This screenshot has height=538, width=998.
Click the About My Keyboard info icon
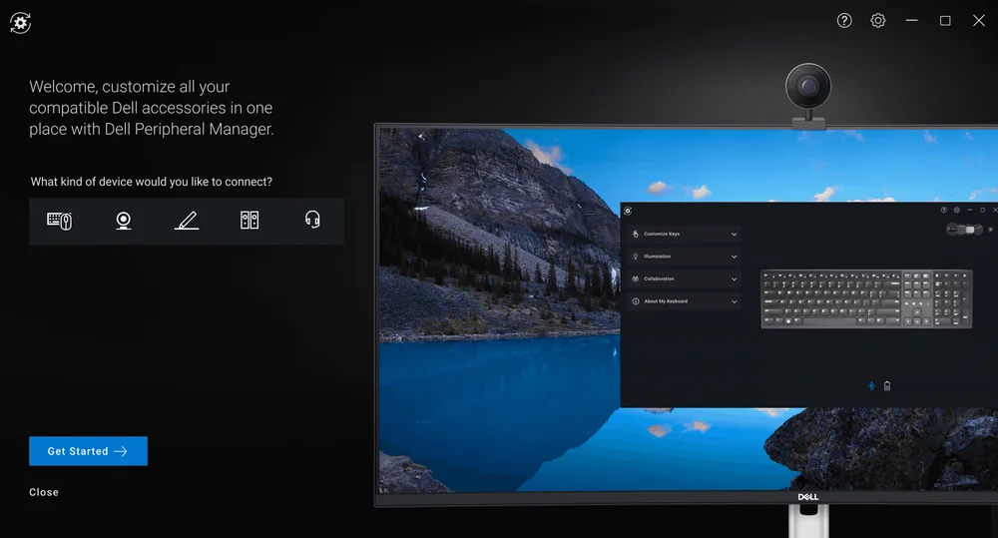635,301
